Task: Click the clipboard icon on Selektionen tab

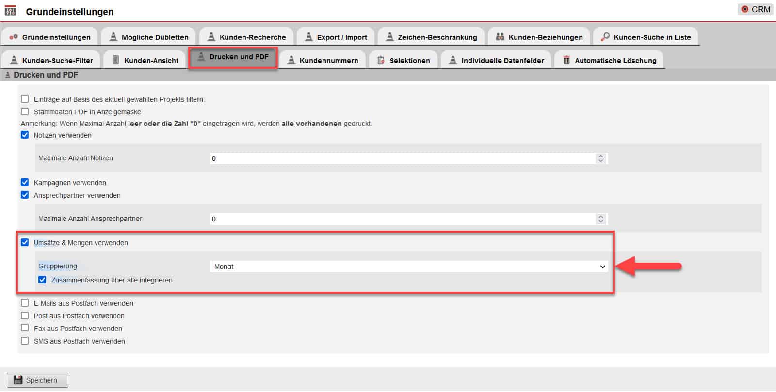Action: [381, 60]
